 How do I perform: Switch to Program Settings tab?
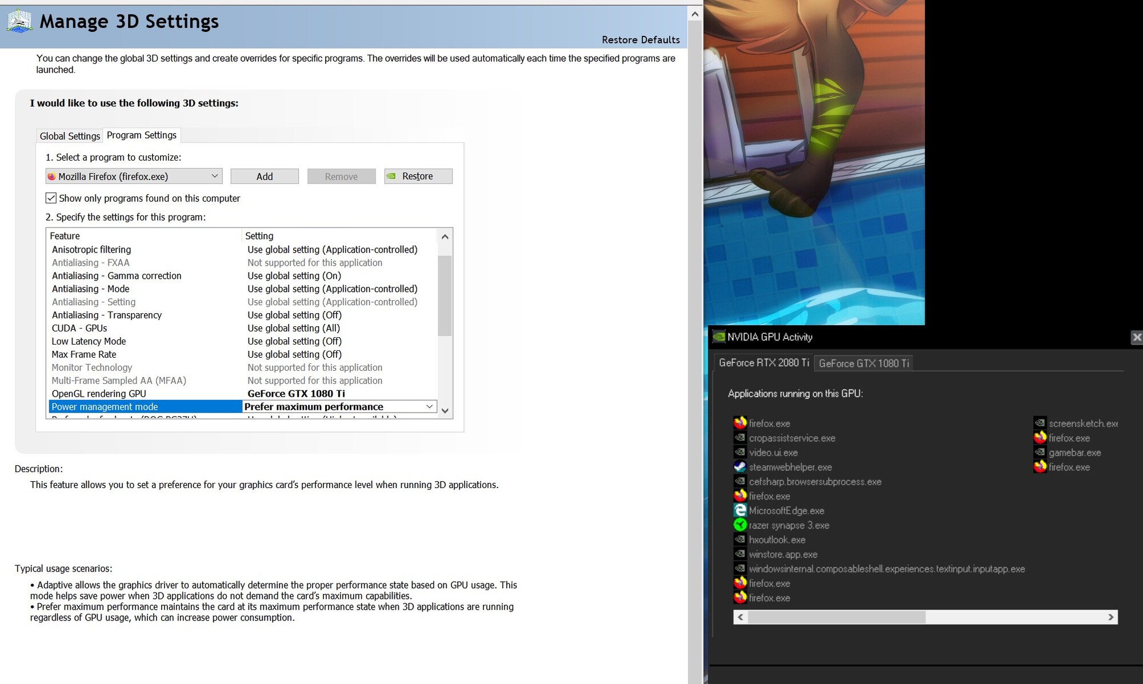pos(142,135)
